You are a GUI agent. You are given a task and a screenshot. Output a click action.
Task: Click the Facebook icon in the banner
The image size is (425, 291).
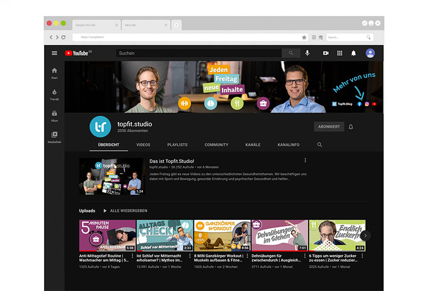click(x=360, y=104)
